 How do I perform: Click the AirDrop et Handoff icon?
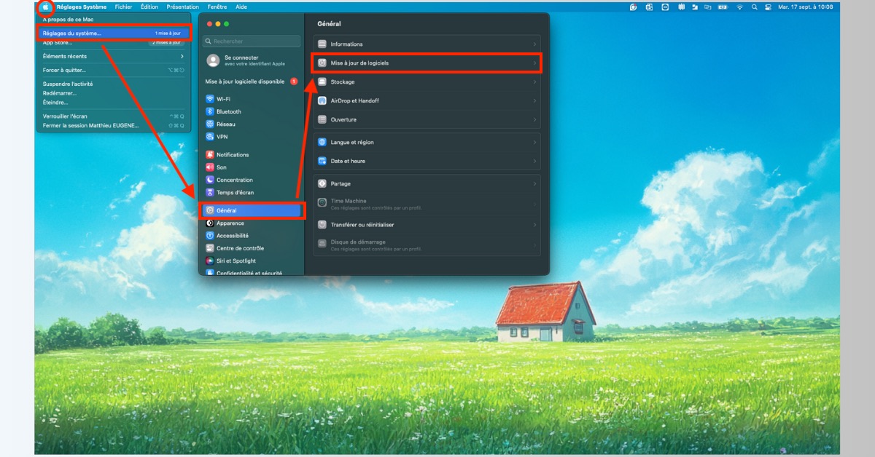pos(322,100)
